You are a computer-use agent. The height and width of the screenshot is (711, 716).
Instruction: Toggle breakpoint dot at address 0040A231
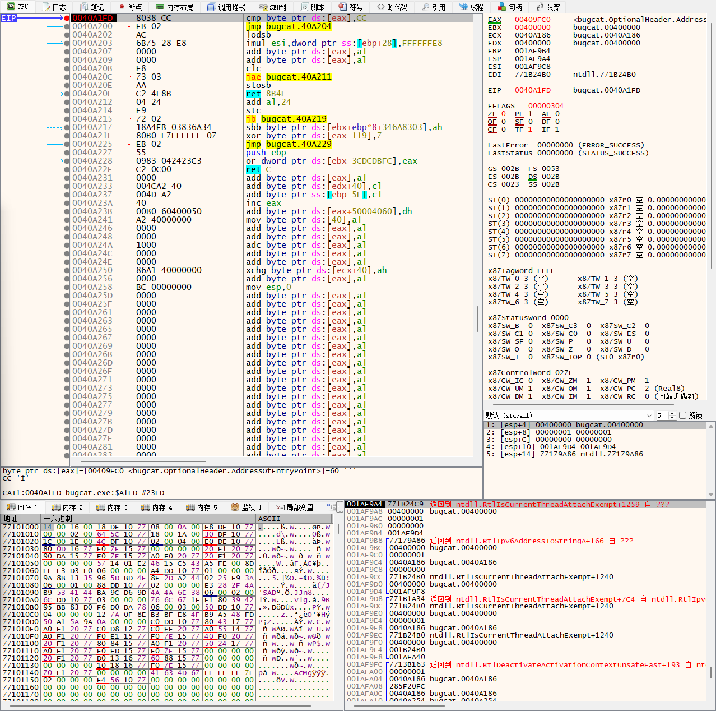coord(67,178)
